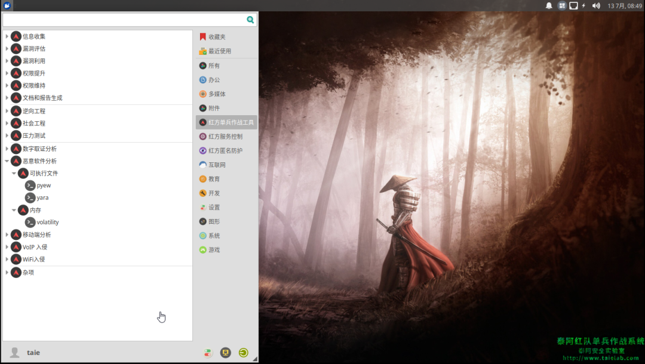Open the 教育 education category
Screen dimensions: 645x364
tap(227, 179)
